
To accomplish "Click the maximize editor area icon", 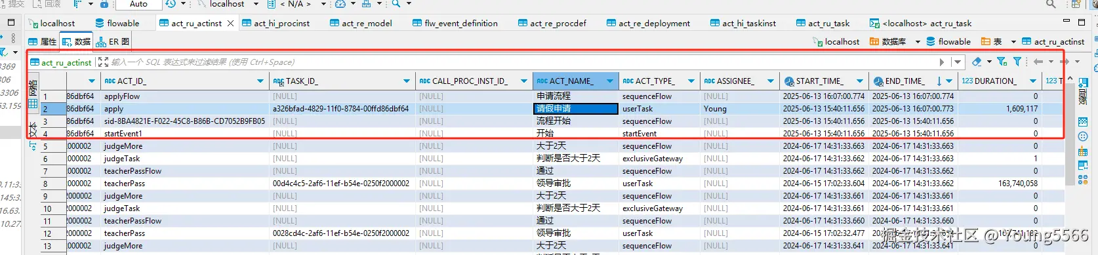I will (x=1082, y=22).
